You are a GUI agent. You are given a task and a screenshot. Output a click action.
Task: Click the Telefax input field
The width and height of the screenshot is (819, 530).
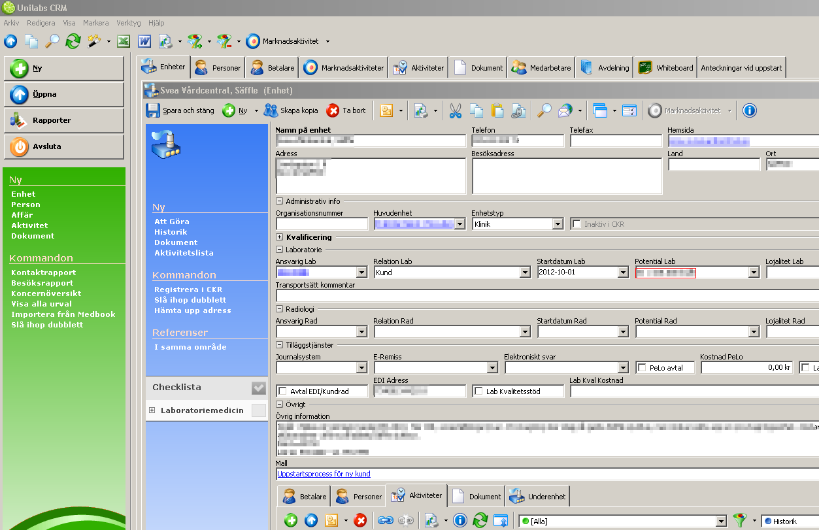tap(616, 141)
